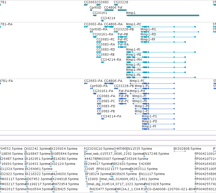Click the Cpr60D-PA protein label

(x=99, y=86)
